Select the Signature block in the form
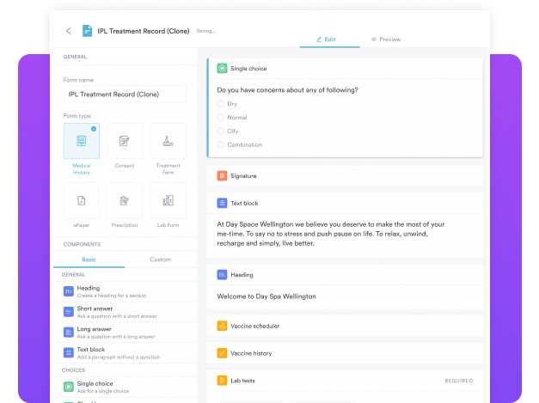 (344, 176)
